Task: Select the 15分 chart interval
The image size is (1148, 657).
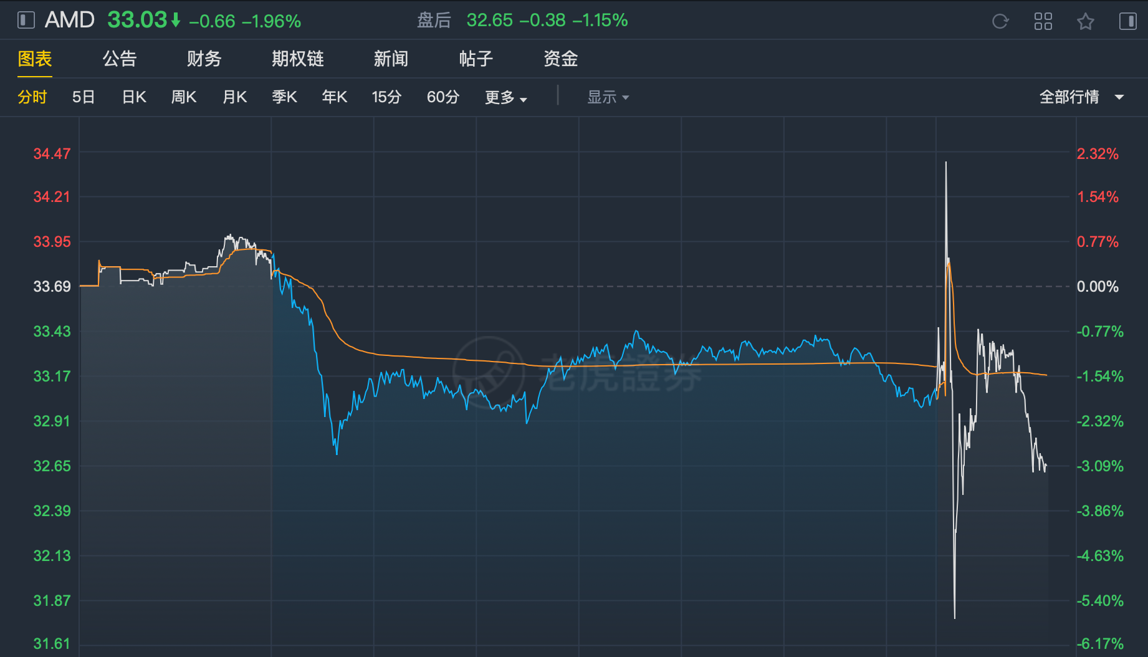Action: [386, 97]
